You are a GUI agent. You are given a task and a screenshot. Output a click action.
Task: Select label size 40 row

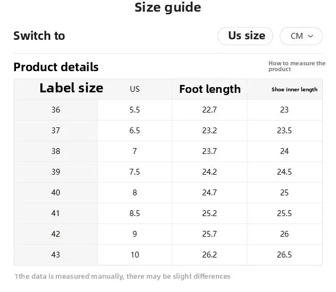[56, 193]
